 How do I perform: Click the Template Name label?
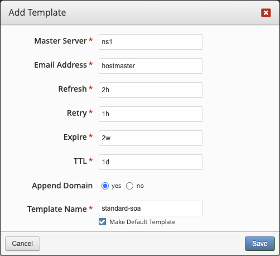tap(57, 209)
